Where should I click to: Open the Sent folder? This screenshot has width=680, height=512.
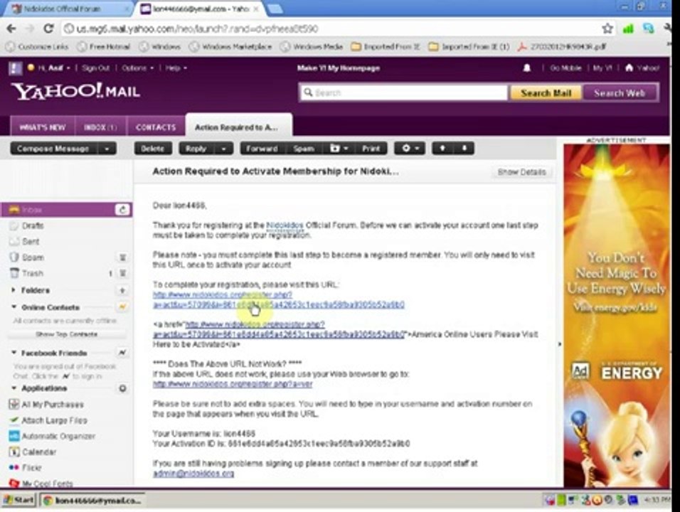coord(31,242)
